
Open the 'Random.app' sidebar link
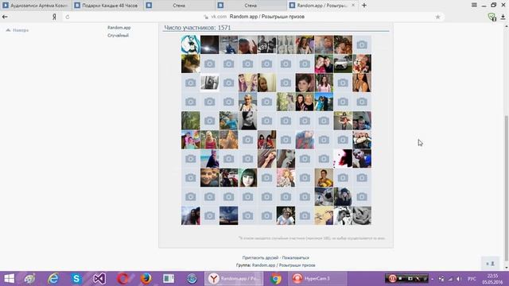point(119,28)
